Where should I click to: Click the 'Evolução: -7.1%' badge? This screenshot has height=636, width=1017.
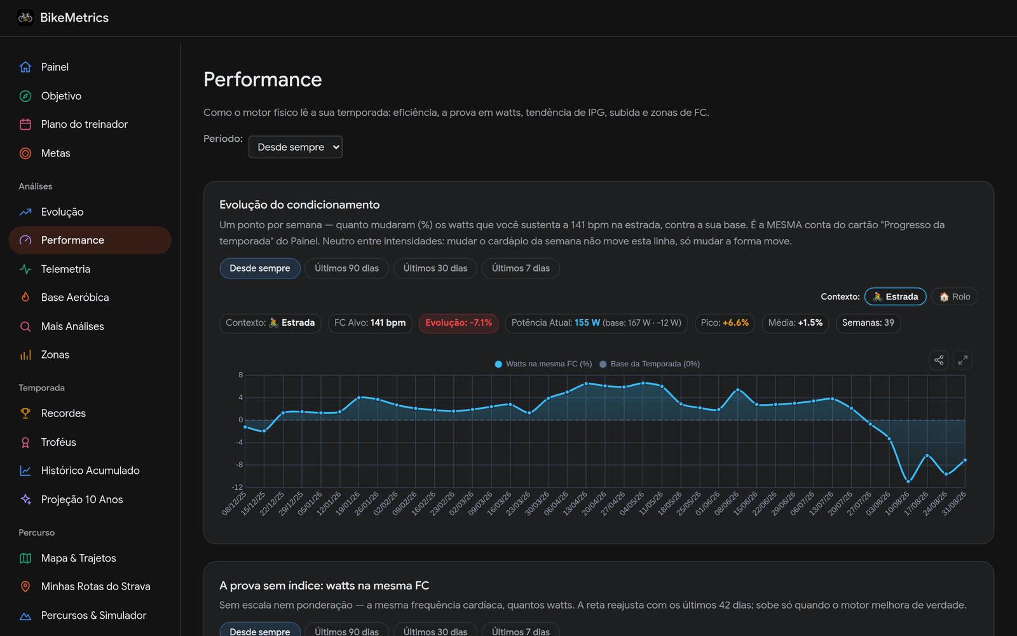pos(459,323)
